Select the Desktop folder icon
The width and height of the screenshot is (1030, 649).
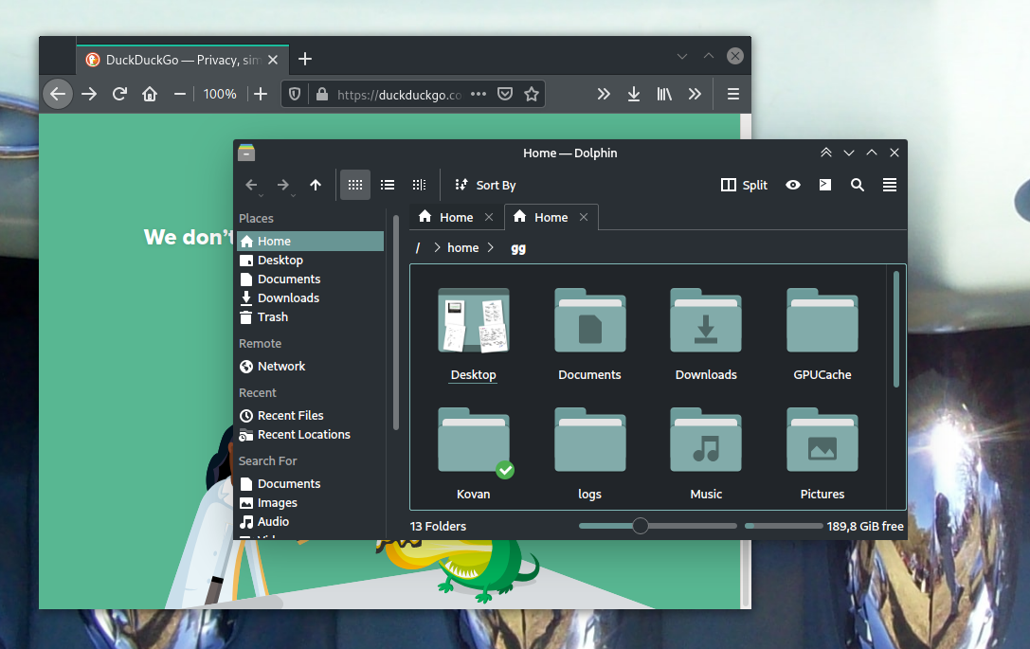(x=473, y=320)
